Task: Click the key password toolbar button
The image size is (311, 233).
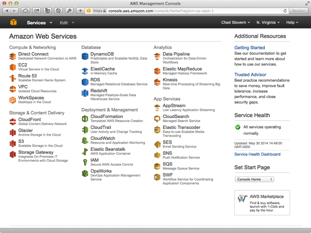Action: pos(69,11)
